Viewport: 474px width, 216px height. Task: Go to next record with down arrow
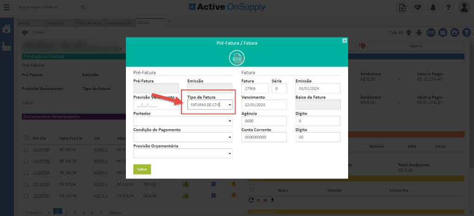[x=419, y=32]
